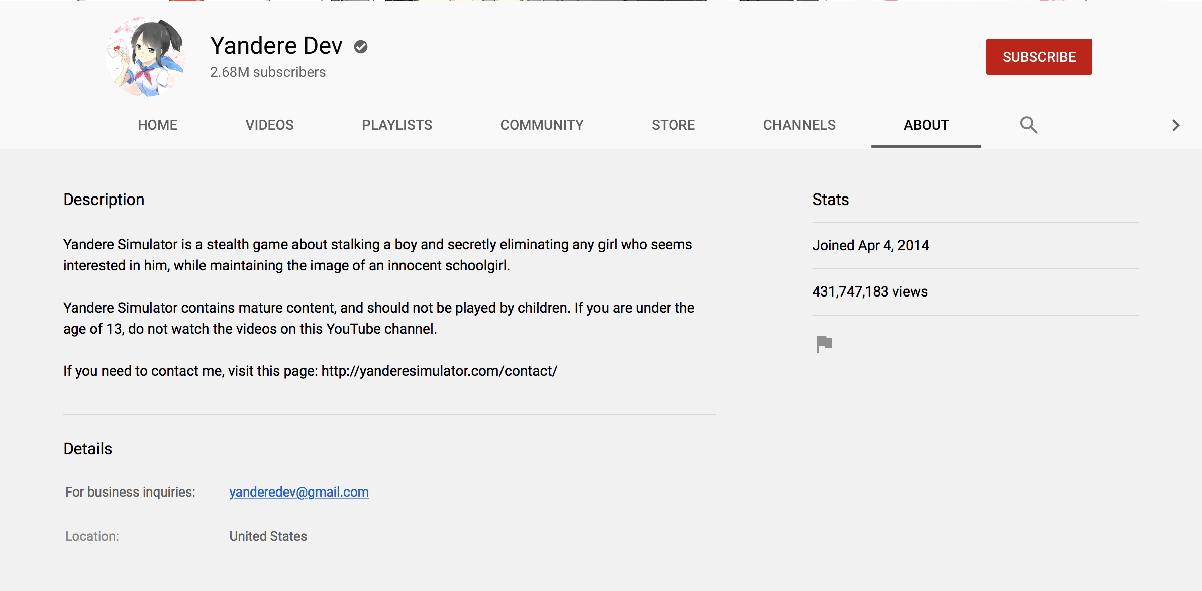This screenshot has height=591, width=1202.
Task: Click the report user flag icon
Action: tap(824, 344)
